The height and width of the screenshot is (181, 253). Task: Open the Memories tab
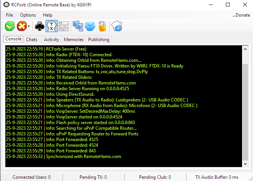[74, 40]
